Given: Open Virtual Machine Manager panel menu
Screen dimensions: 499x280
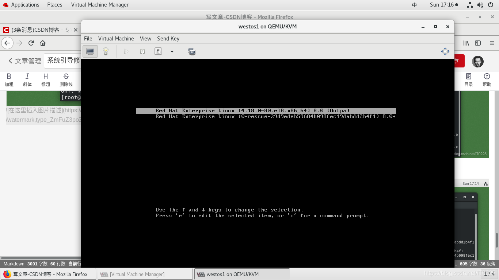Looking at the screenshot, I should pyautogui.click(x=100, y=5).
